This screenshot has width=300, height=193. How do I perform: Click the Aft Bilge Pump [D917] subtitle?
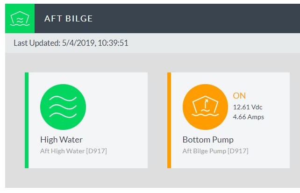(215, 151)
